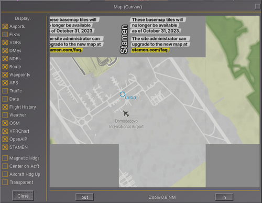Toggle the NDBs checkbox
The image size is (262, 203).
[5, 59]
